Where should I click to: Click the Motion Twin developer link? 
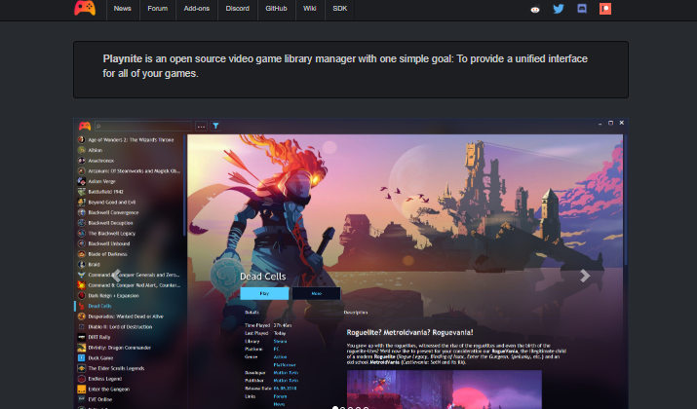(286, 373)
